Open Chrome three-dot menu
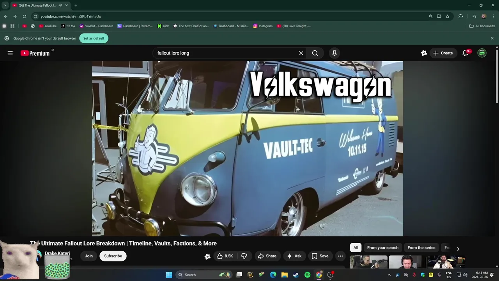Image resolution: width=499 pixels, height=281 pixels. [492, 16]
